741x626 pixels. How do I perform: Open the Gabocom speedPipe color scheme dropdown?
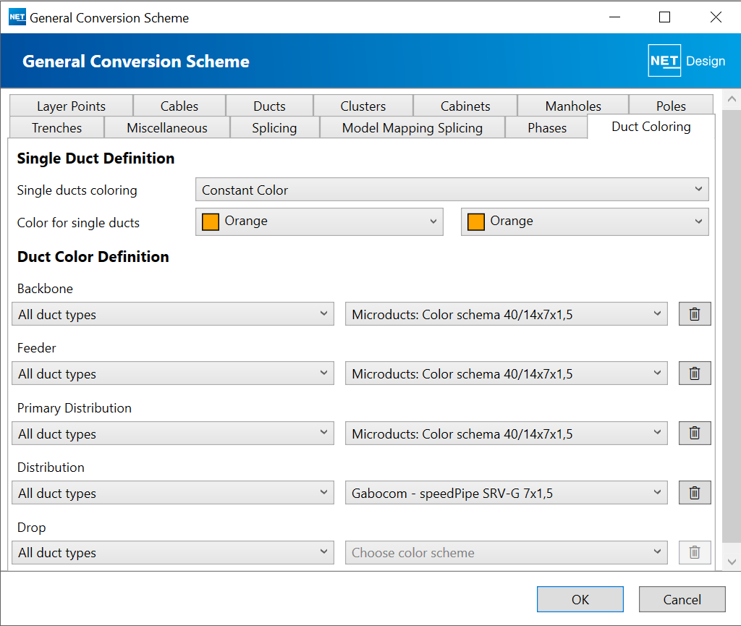click(506, 493)
